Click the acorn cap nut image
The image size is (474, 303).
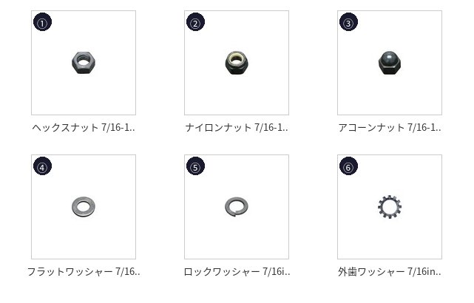[x=390, y=63]
